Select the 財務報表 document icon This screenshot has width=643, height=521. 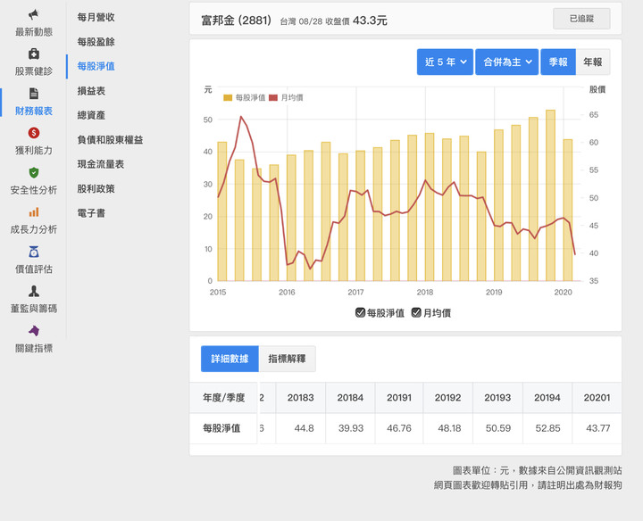point(34,94)
